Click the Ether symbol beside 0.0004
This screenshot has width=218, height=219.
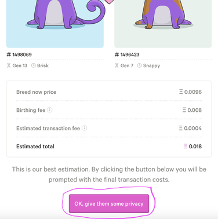pos(181,128)
